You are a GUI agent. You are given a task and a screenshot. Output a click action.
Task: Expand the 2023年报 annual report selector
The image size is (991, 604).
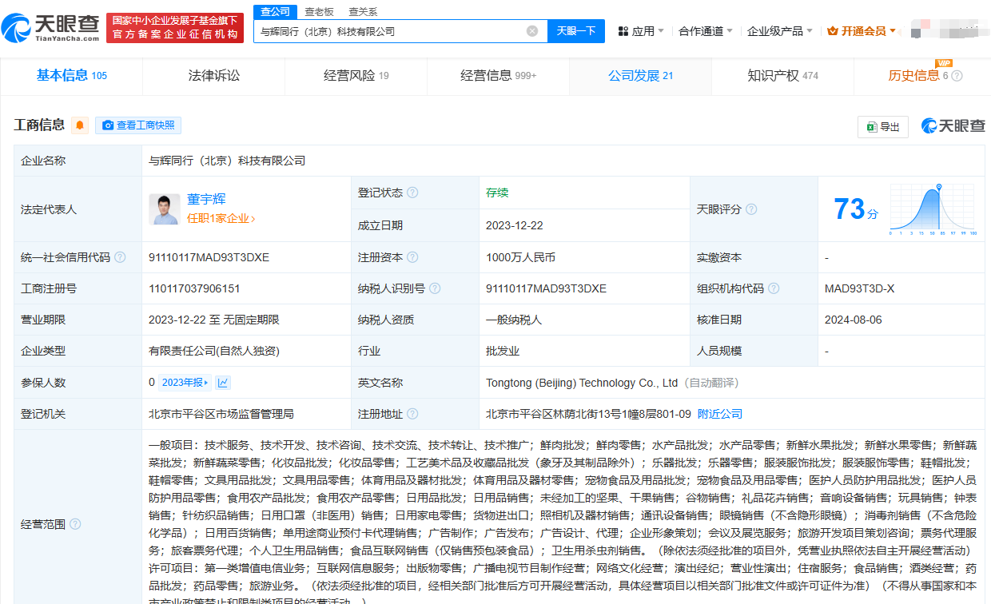pyautogui.click(x=185, y=383)
